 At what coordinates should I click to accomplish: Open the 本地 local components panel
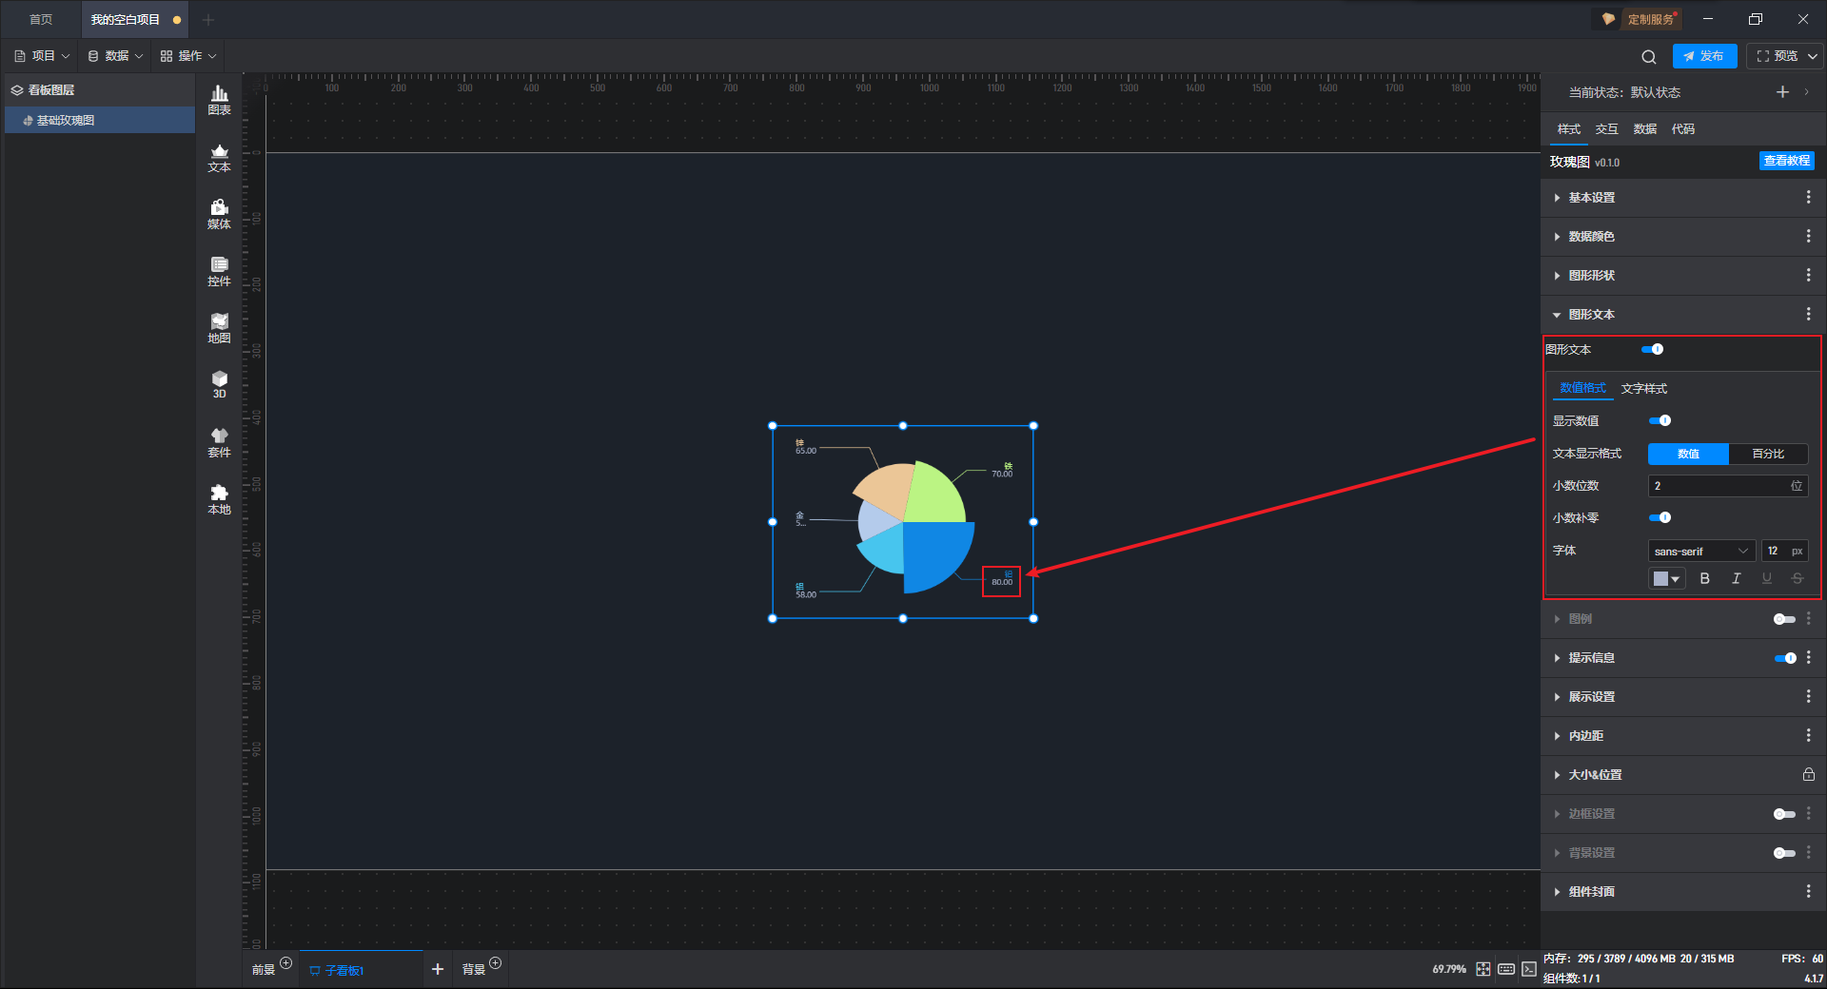pos(219,499)
